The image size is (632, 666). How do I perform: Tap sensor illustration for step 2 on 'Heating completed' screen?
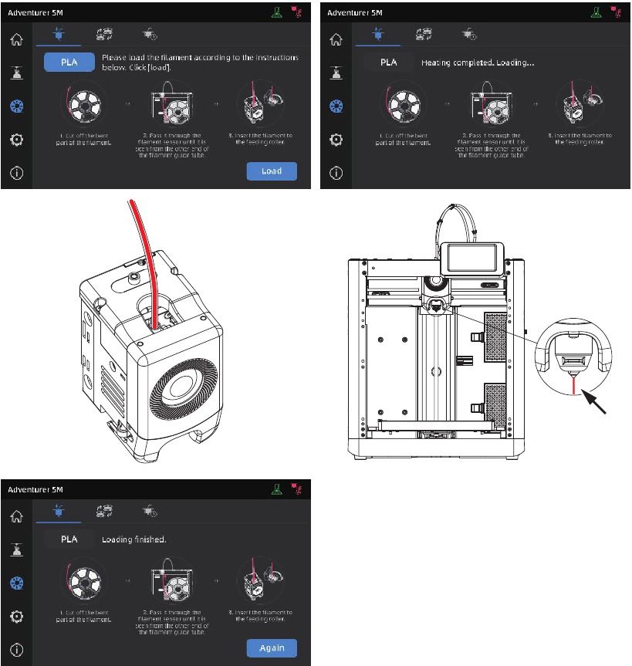[492, 104]
